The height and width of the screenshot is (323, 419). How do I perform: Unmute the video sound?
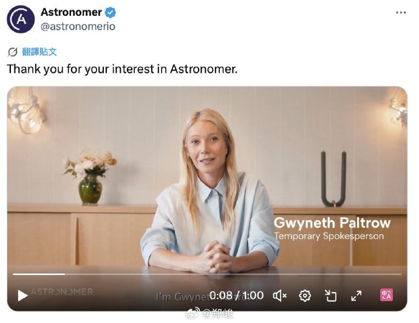click(x=279, y=296)
